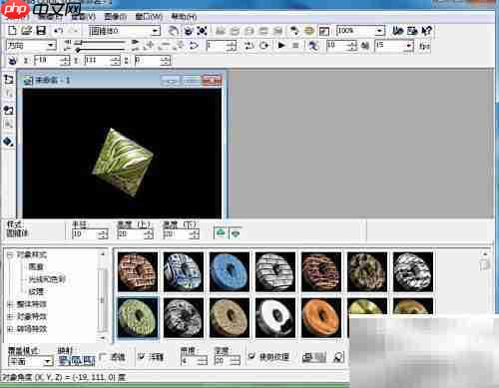Click the Help pointer icon with question mark
The width and height of the screenshot is (499, 388).
click(x=426, y=31)
